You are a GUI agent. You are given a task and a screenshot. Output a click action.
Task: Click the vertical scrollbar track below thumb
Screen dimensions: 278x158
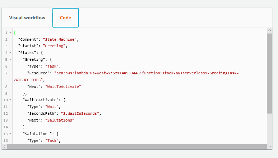[269, 129]
